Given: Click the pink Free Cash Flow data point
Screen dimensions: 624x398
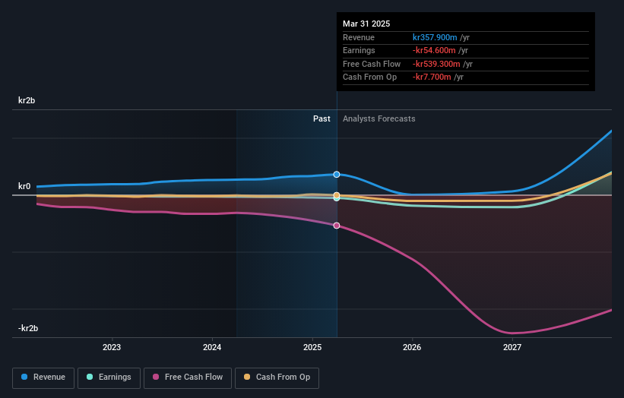Looking at the screenshot, I should [x=337, y=226].
